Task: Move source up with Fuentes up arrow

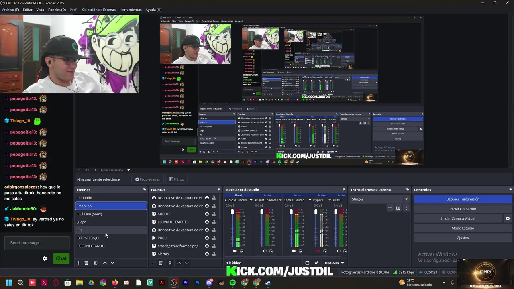Action: (179, 263)
